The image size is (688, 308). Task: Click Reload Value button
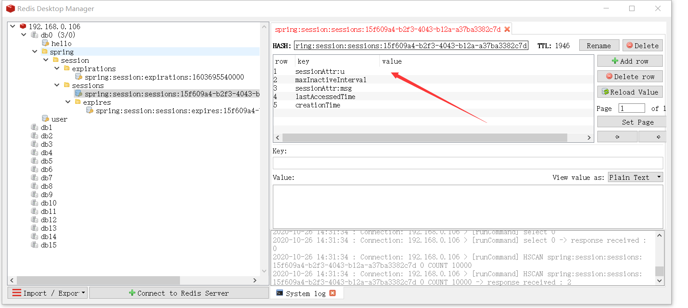pos(630,92)
